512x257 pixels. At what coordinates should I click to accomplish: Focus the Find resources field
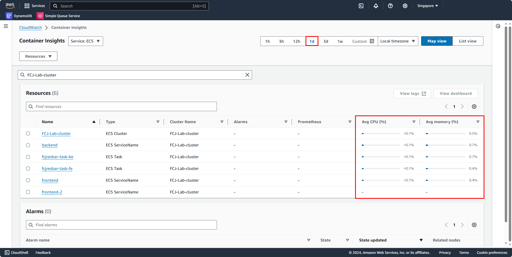[121, 107]
